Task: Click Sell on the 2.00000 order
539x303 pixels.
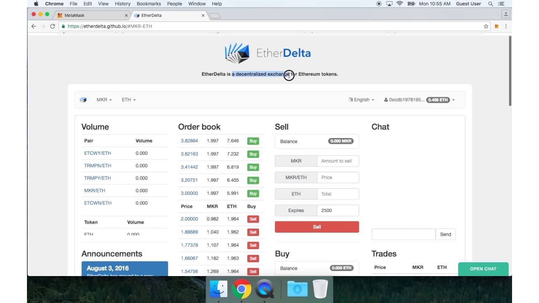Action: point(253,219)
